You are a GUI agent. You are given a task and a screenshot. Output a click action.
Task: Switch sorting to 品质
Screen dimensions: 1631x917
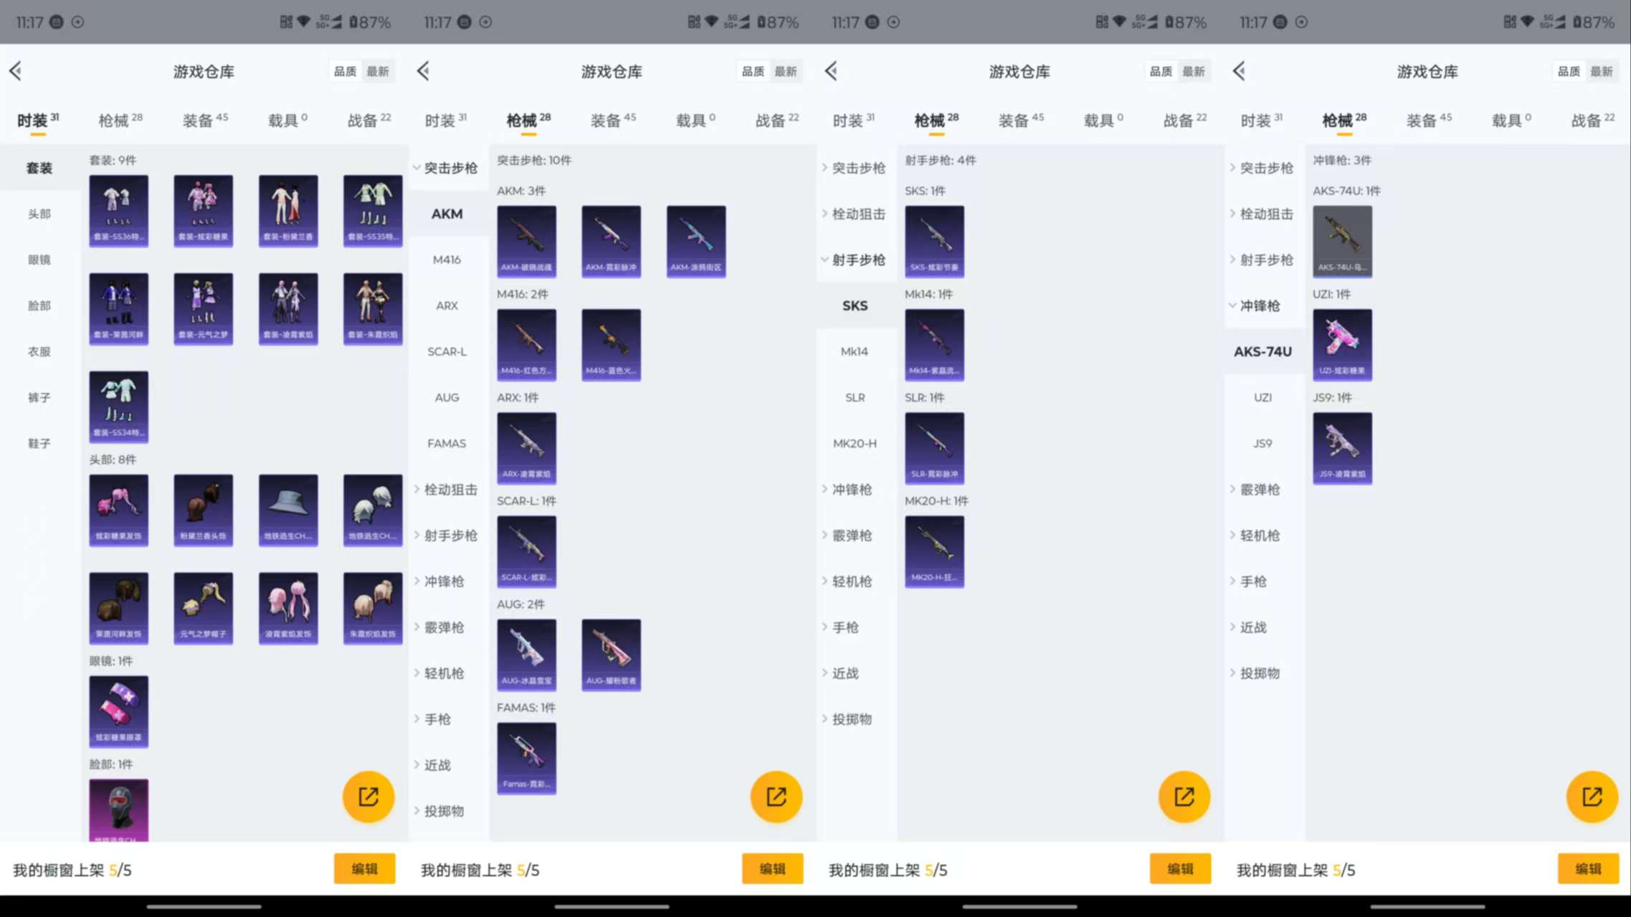coord(345,71)
